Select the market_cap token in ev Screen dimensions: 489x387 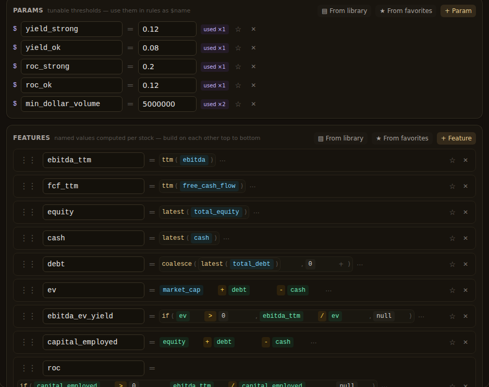click(181, 290)
